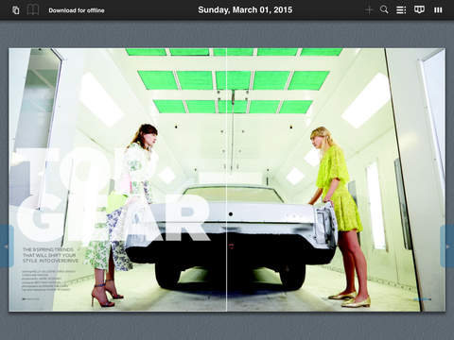Go to previous page with left arrow

[7, 246]
